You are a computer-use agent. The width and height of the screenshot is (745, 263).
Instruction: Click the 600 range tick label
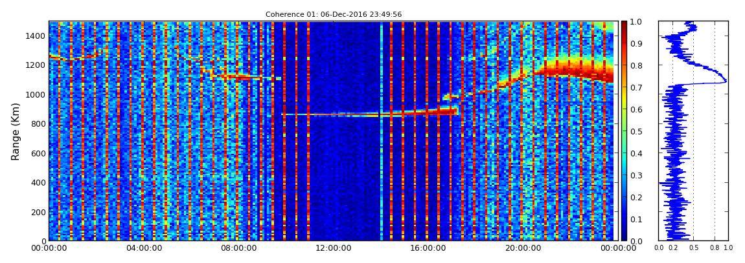(37, 153)
